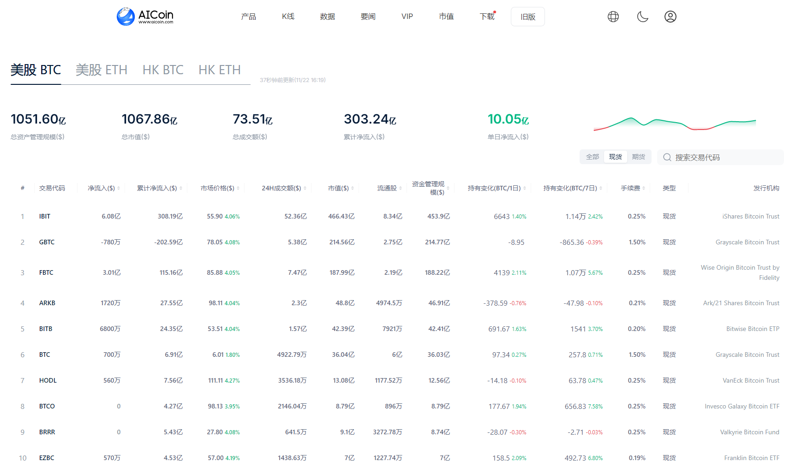The image size is (796, 473).
Task: Click issuer Valkyrie Bitcoin Fund
Action: tap(750, 432)
